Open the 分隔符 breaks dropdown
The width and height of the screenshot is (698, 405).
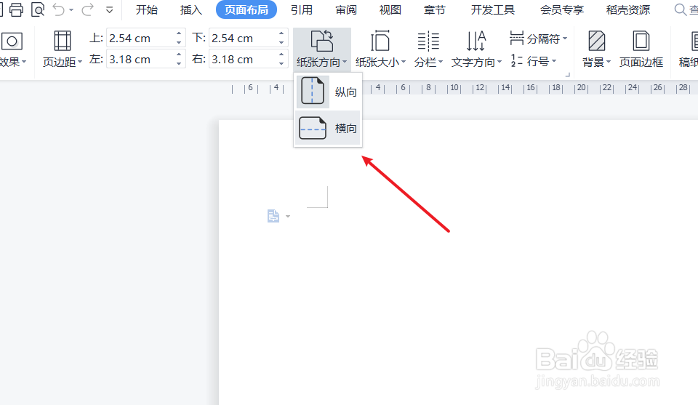click(539, 39)
